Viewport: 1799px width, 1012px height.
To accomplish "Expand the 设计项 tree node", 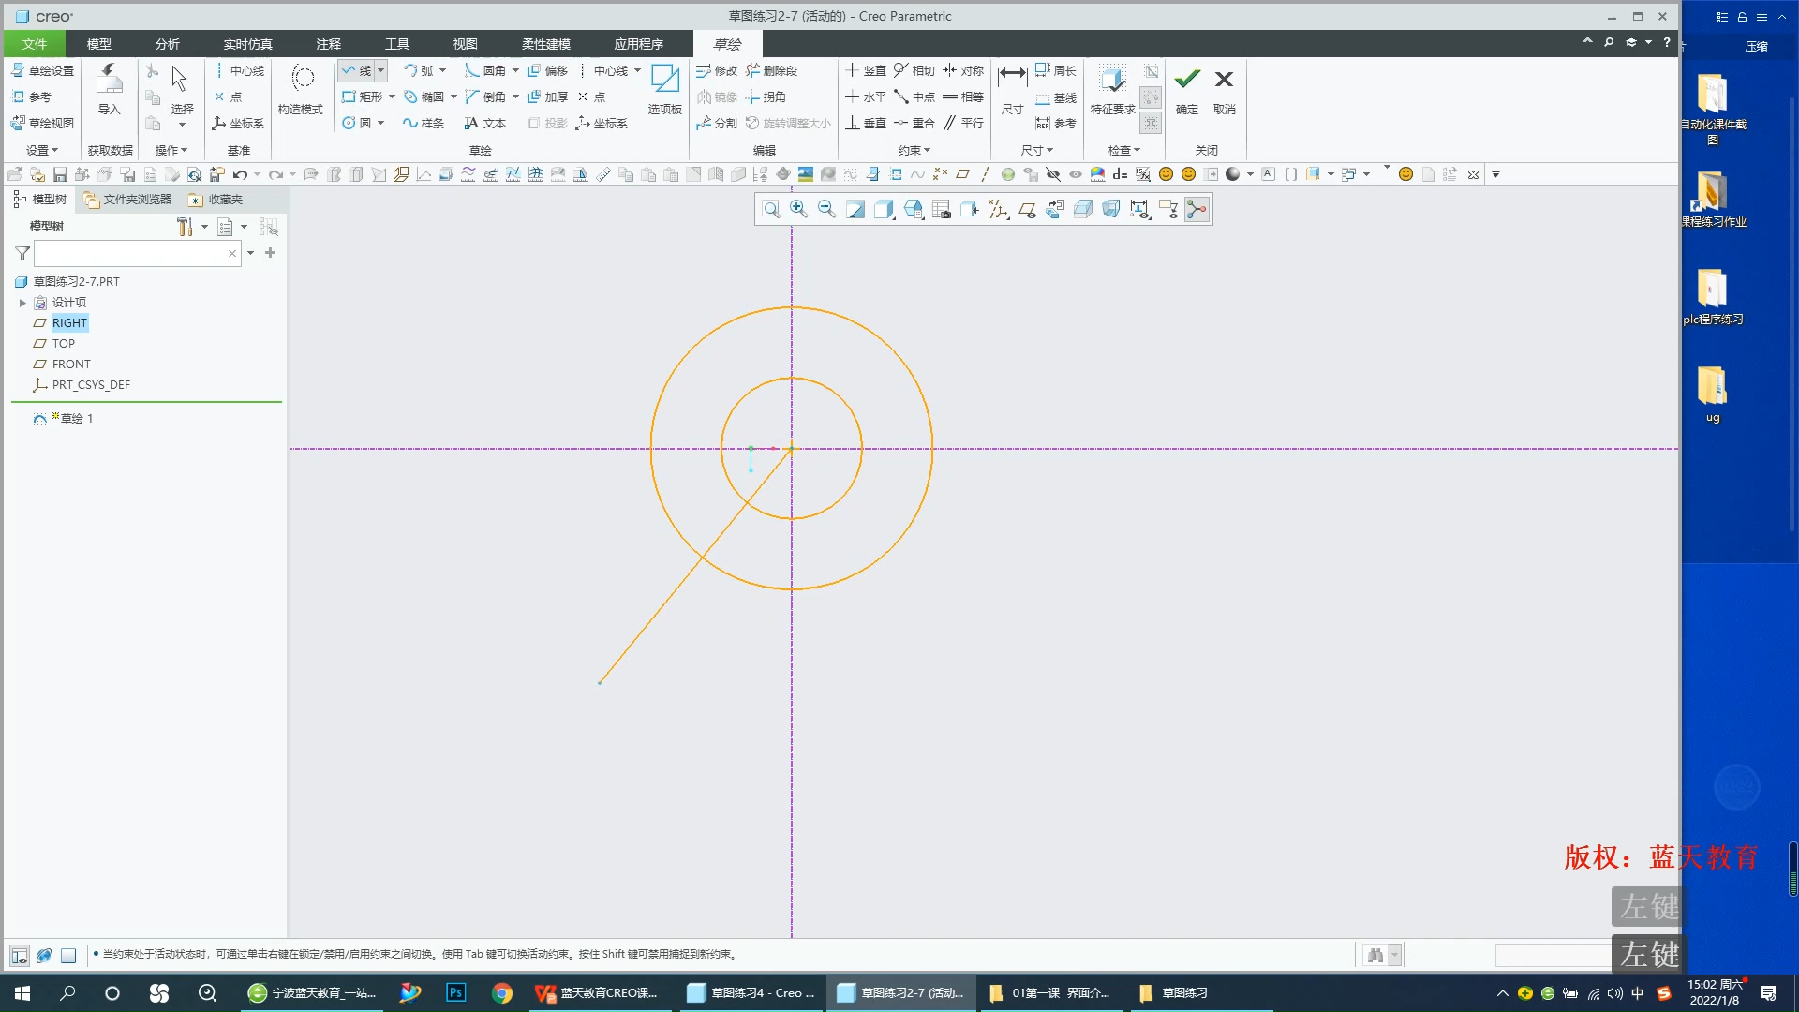I will 22,303.
